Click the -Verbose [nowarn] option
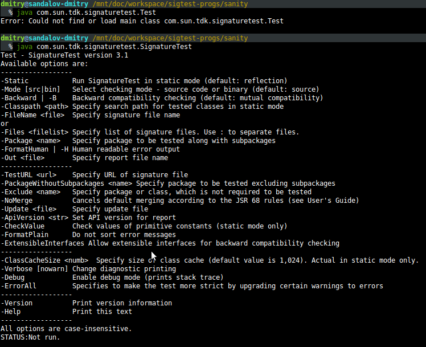Viewport: 426px width, 347px height. tap(34, 269)
